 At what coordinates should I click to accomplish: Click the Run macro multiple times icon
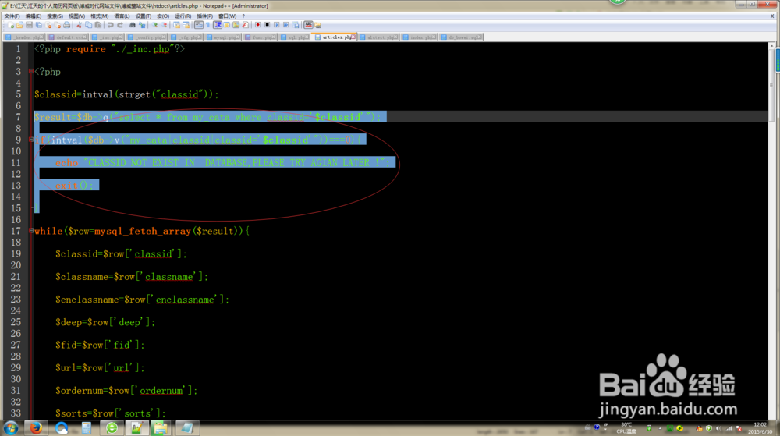pyautogui.click(x=286, y=25)
